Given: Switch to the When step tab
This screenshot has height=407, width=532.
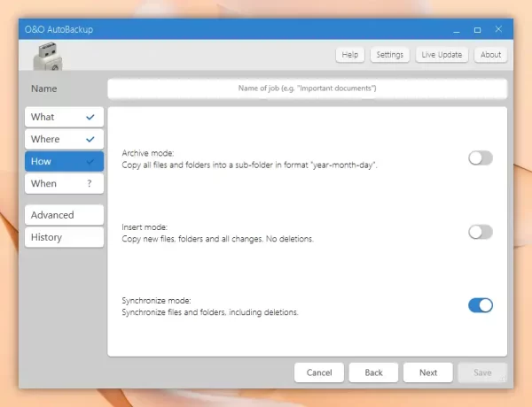Looking at the screenshot, I should click(64, 183).
